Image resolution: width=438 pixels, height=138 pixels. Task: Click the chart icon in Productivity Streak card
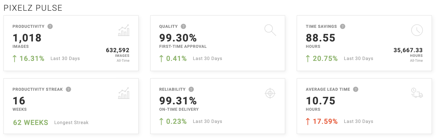coord(124,93)
